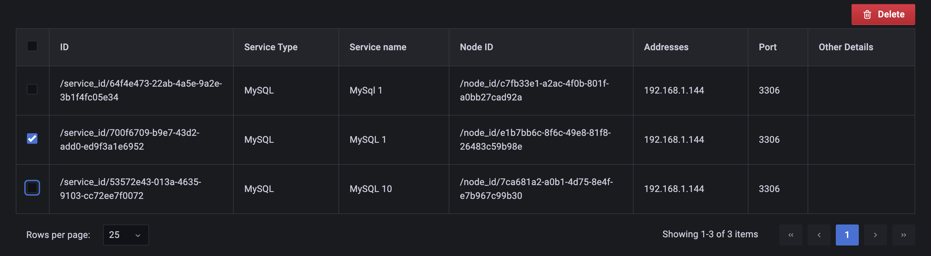Click the dropdown chevron next to 25
The height and width of the screenshot is (256, 931).
pos(138,235)
